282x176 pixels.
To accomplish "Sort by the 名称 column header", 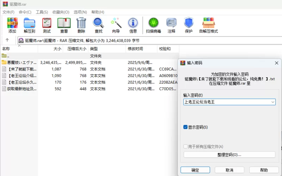I will (19, 49).
